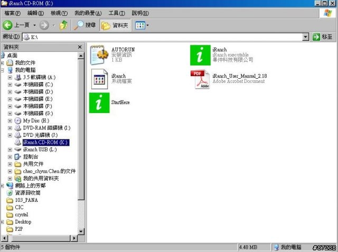Open the 檔案(F) menu
338x252 pixels.
tap(12, 13)
